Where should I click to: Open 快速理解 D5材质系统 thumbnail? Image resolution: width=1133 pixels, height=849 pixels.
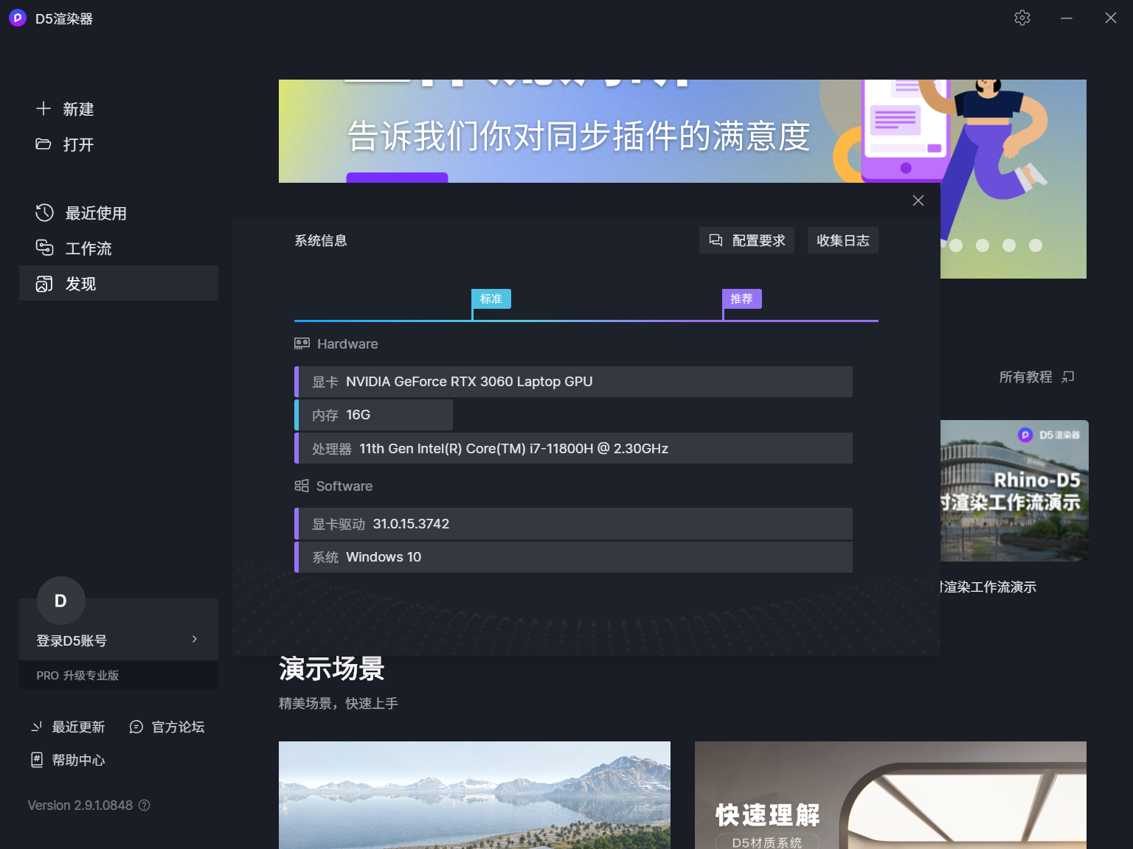pos(890,795)
